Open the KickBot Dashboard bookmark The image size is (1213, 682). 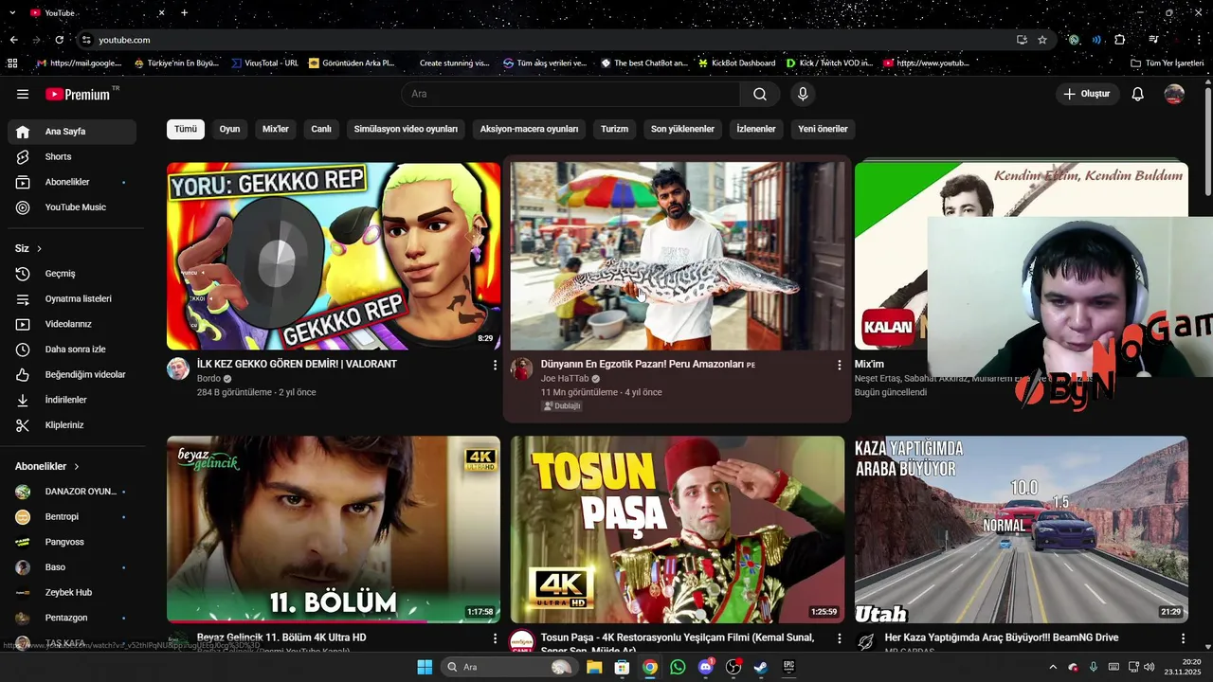[x=736, y=63]
